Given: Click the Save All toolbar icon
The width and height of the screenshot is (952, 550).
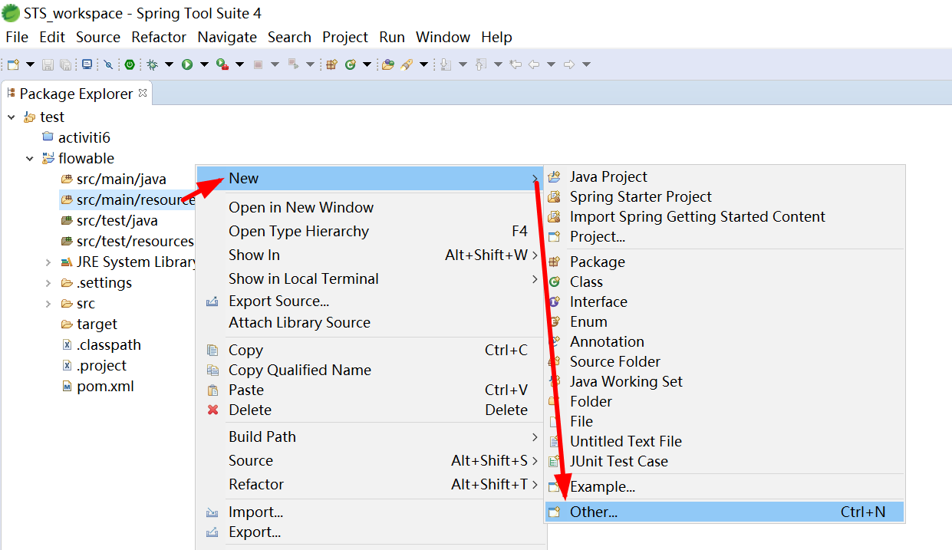Looking at the screenshot, I should coord(65,64).
